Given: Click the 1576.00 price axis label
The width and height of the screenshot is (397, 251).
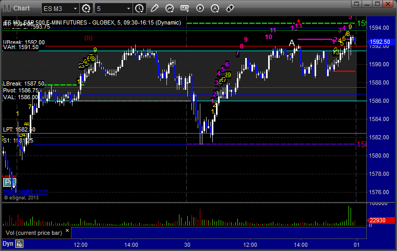Looking at the screenshot, I should tap(379, 192).
